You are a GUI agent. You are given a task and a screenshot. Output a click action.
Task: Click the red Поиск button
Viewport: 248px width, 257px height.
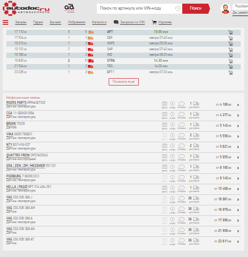coord(196,9)
